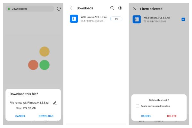
Task: Enable Delete downloaded files too checkbox
Action: (137, 106)
